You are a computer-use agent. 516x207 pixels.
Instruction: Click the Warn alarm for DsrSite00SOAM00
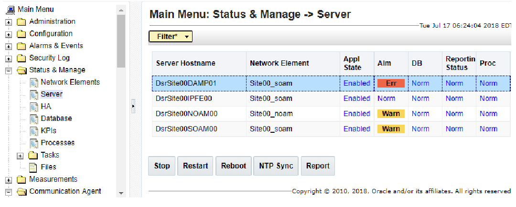coord(391,128)
